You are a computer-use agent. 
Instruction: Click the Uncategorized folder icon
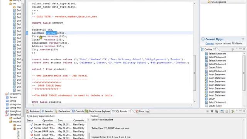point(209,2)
